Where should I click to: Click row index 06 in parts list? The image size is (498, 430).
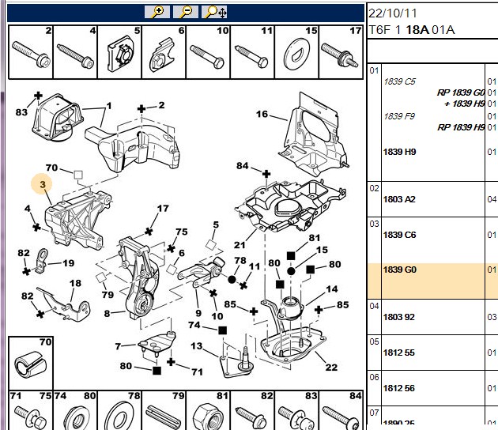pos(374,377)
